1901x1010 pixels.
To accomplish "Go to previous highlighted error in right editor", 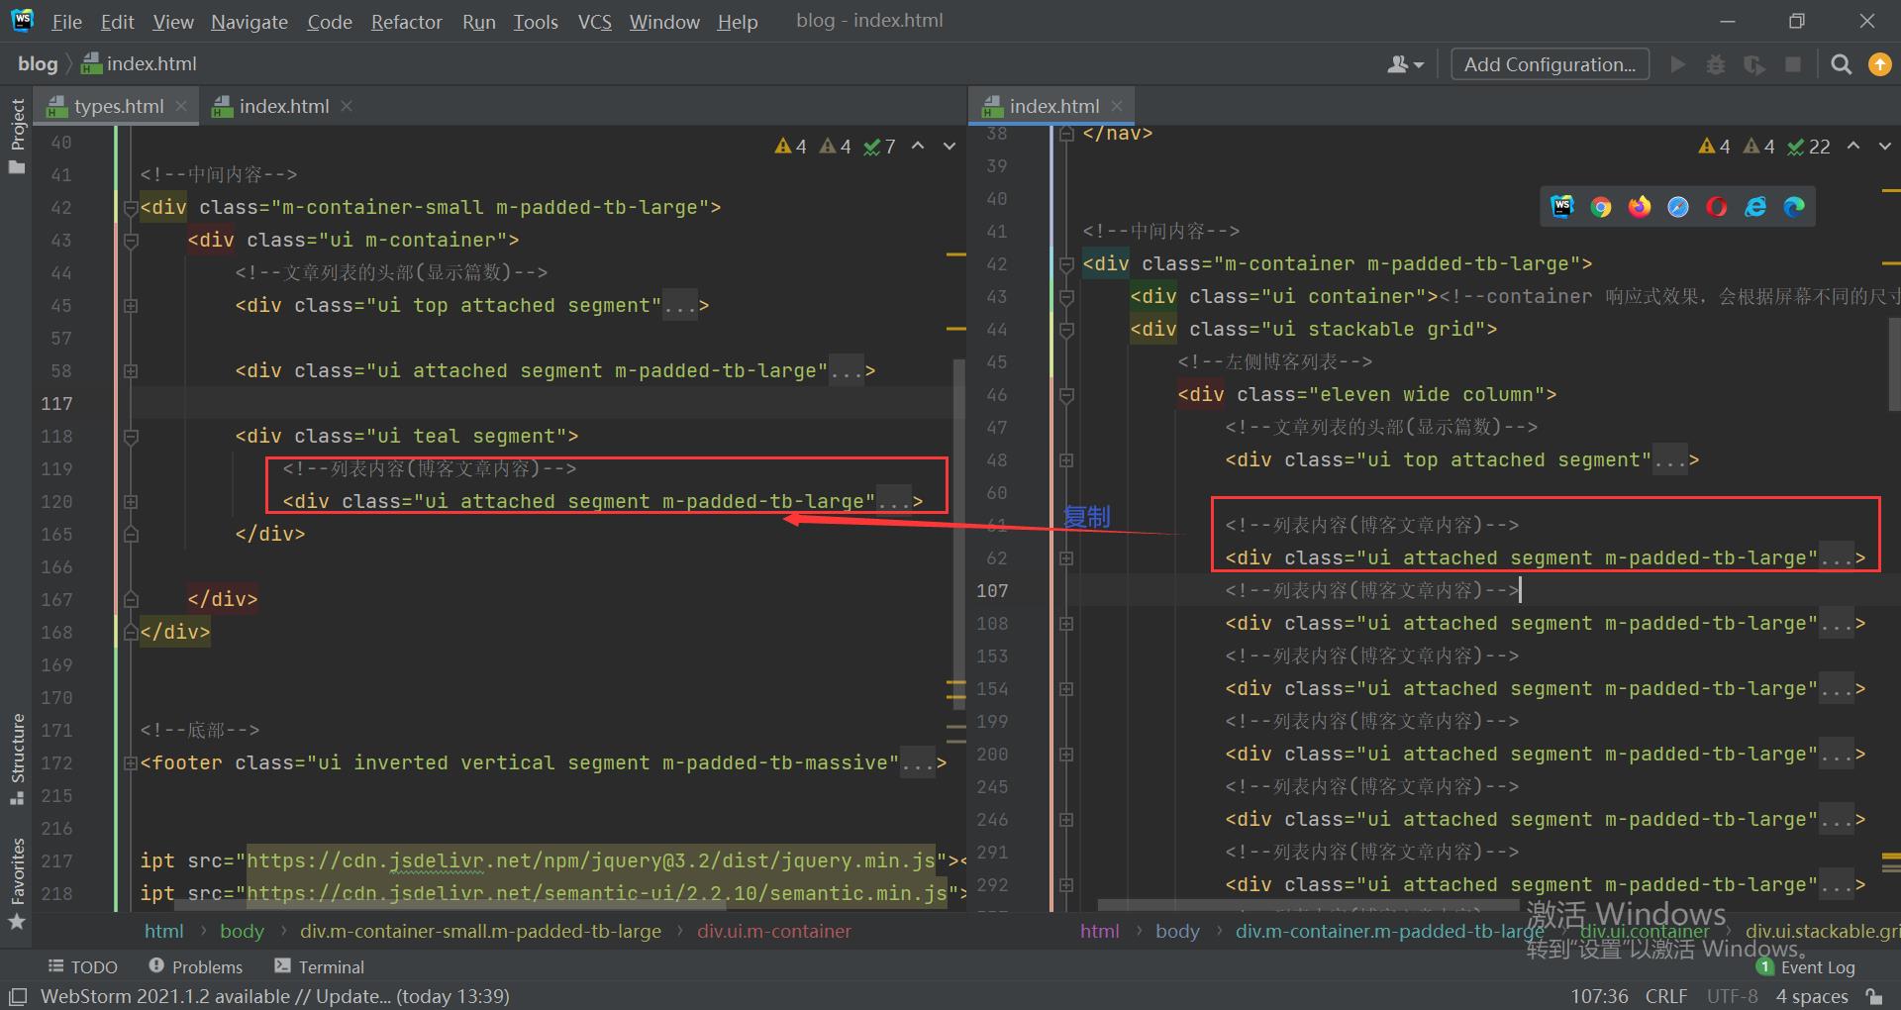I will [1853, 147].
